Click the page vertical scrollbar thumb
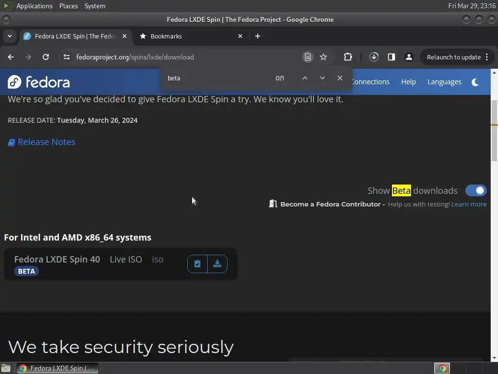498x374 pixels. [494, 131]
